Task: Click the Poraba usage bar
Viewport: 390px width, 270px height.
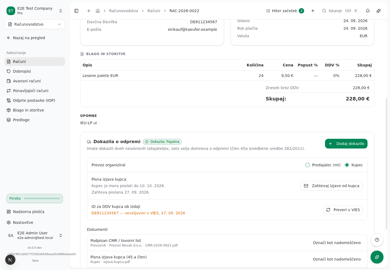Action: point(35,198)
